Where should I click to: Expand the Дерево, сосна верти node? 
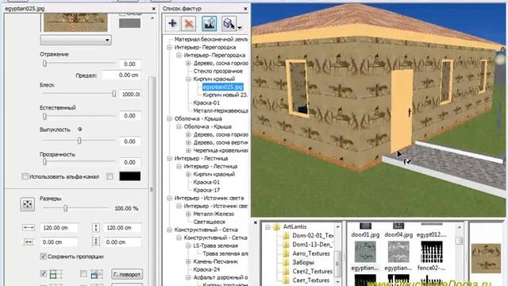coord(188,142)
